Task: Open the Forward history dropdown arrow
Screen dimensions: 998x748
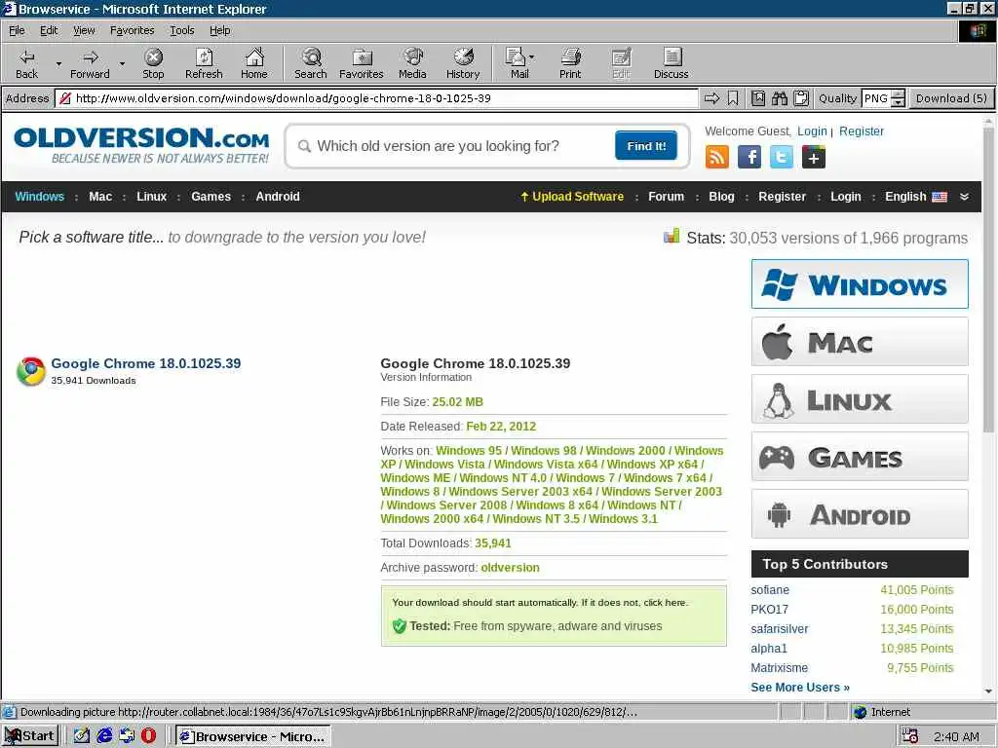Action: (x=122, y=63)
